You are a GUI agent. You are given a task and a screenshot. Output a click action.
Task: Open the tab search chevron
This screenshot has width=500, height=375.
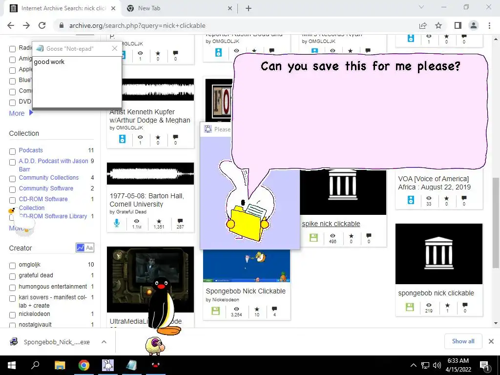pyautogui.click(x=421, y=7)
